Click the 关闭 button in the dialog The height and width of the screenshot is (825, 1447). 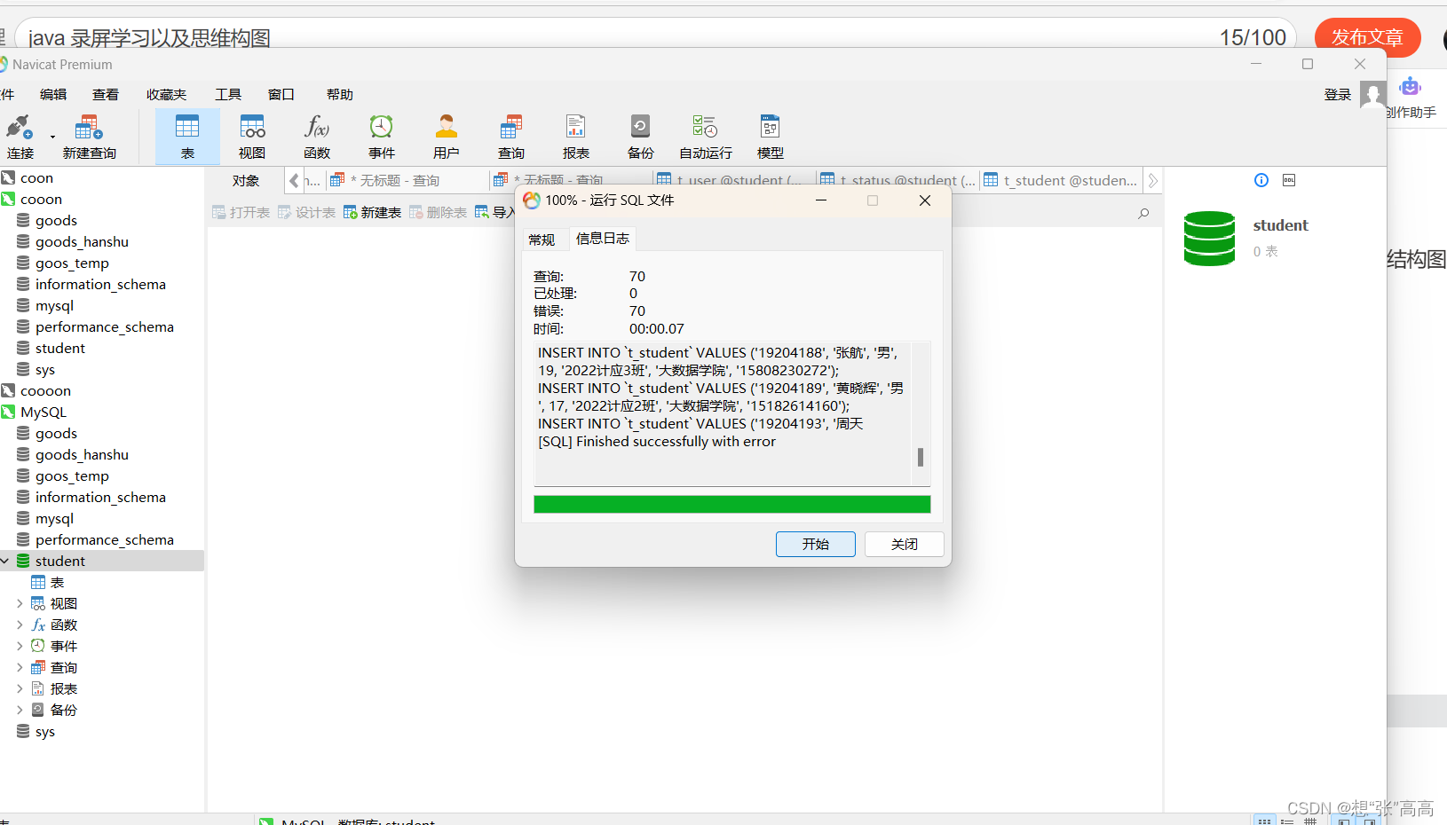click(905, 544)
